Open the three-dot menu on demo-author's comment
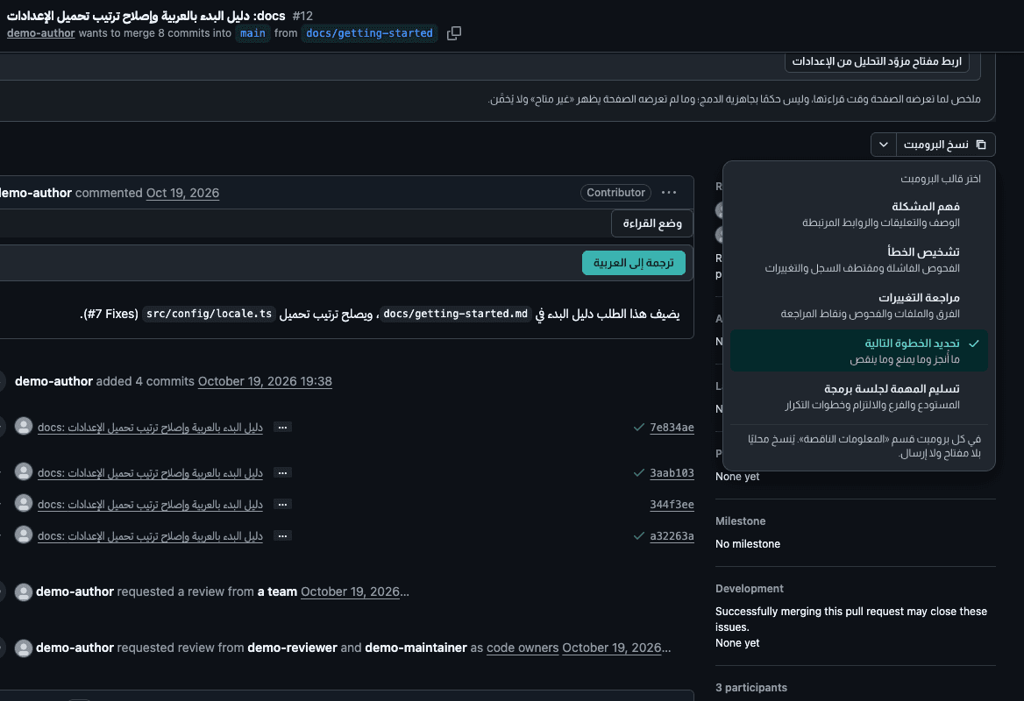The width and height of the screenshot is (1024, 701). point(669,193)
